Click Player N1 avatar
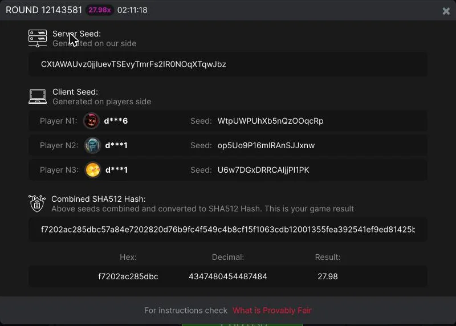456x326 pixels. point(91,121)
